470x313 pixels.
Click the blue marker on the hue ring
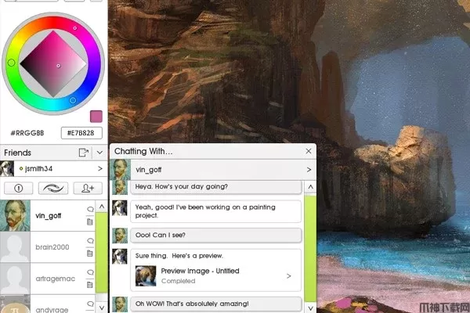73,100
